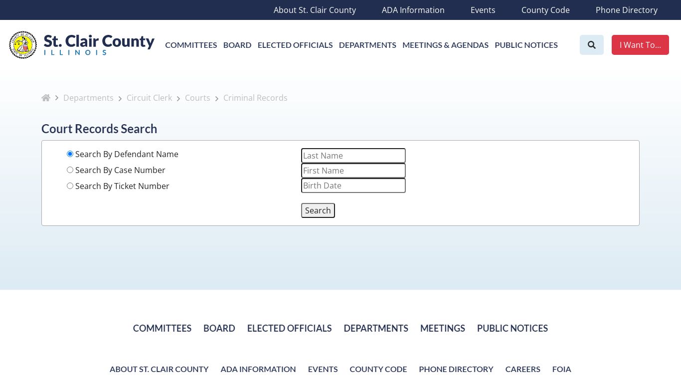This screenshot has width=681, height=383.
Task: Click the St. Clair County seal logo
Action: (23, 45)
